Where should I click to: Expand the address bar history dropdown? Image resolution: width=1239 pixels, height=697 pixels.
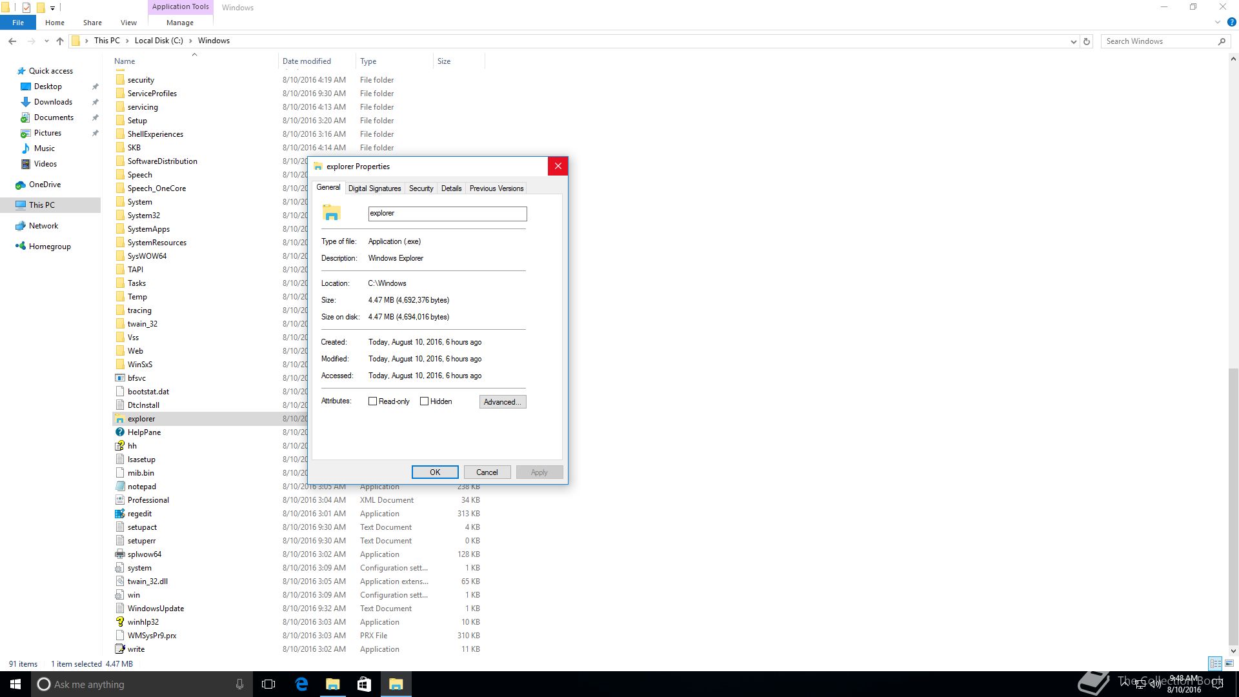click(1073, 41)
